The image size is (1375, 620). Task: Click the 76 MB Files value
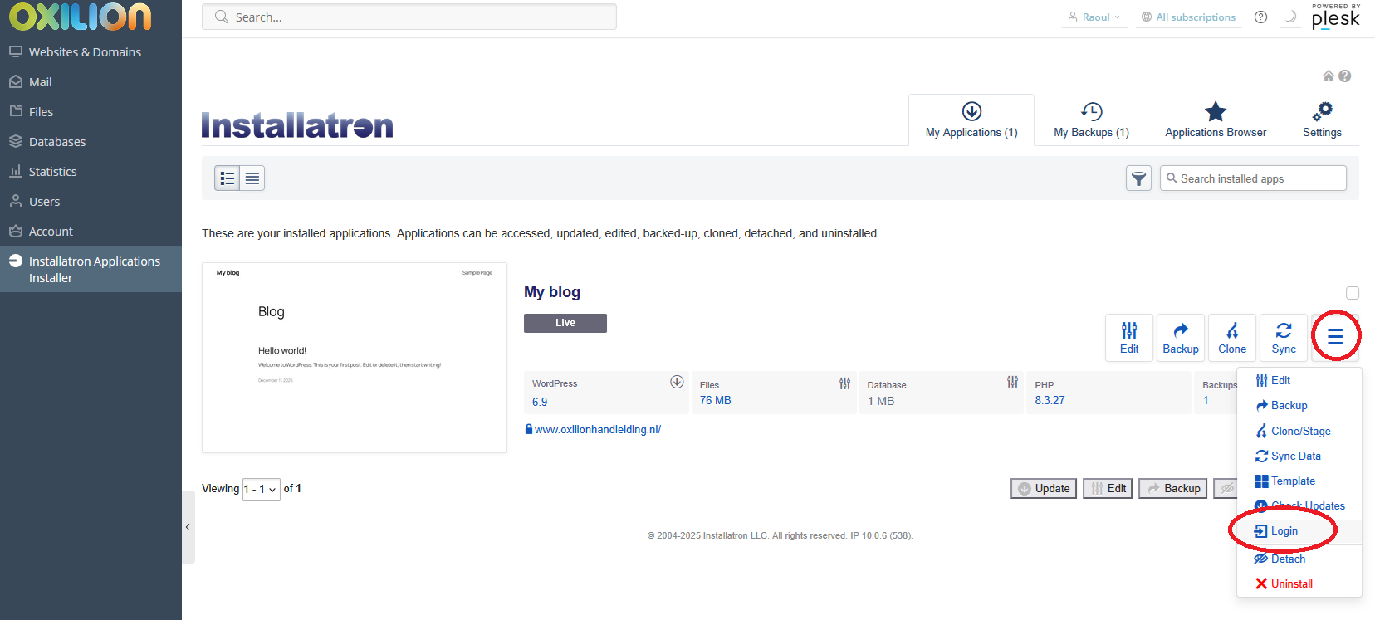(715, 400)
